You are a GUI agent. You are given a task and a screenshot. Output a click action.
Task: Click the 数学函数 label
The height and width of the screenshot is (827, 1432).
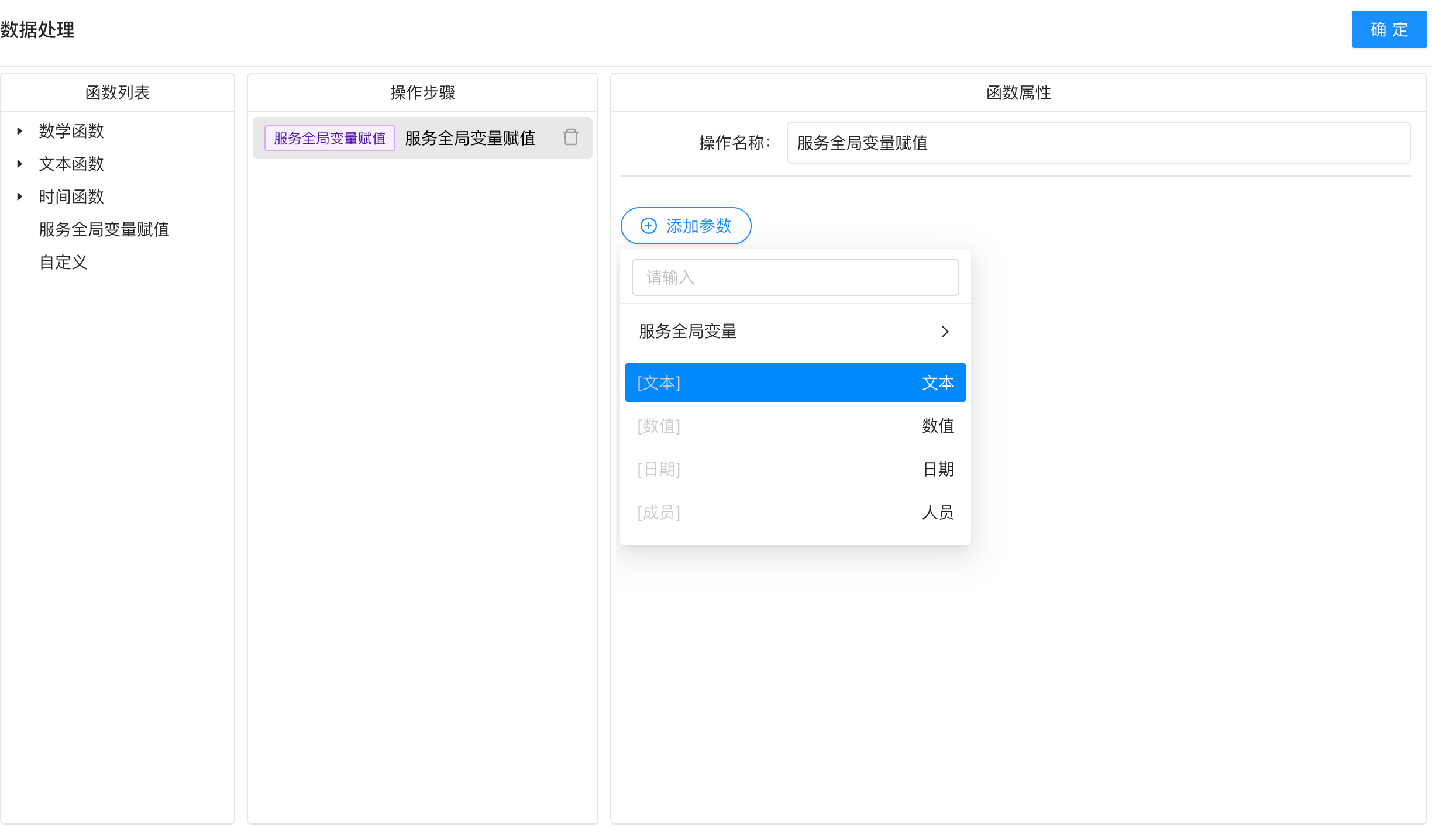tap(71, 131)
